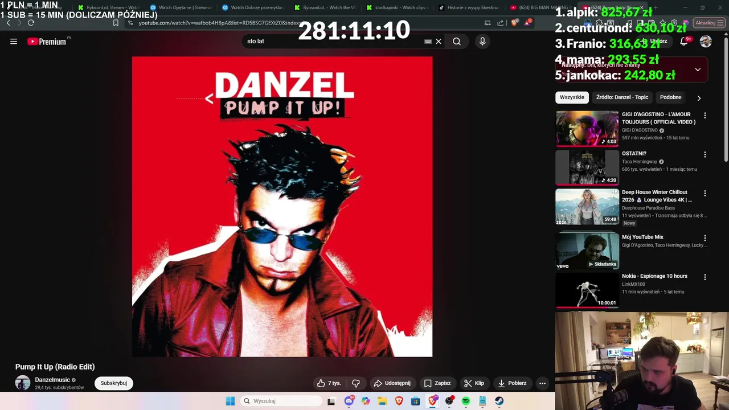The image size is (729, 410).
Task: Show more filter chips with the right chevron
Action: [699, 98]
